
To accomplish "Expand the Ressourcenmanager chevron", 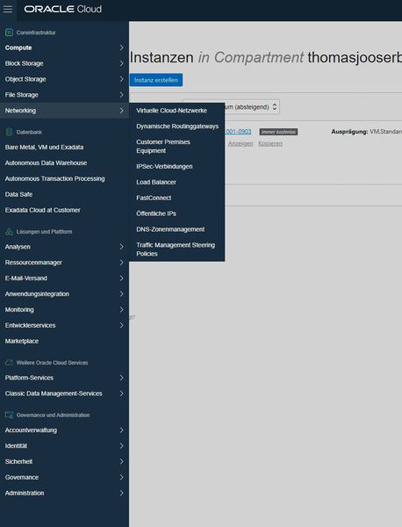I will tap(122, 263).
